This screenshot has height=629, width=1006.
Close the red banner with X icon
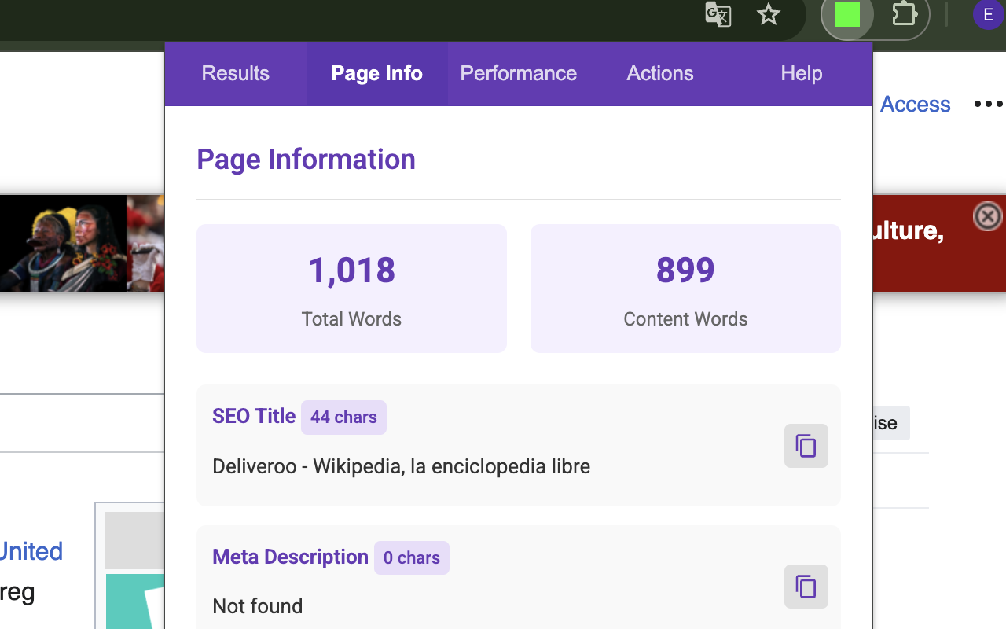pyautogui.click(x=988, y=215)
